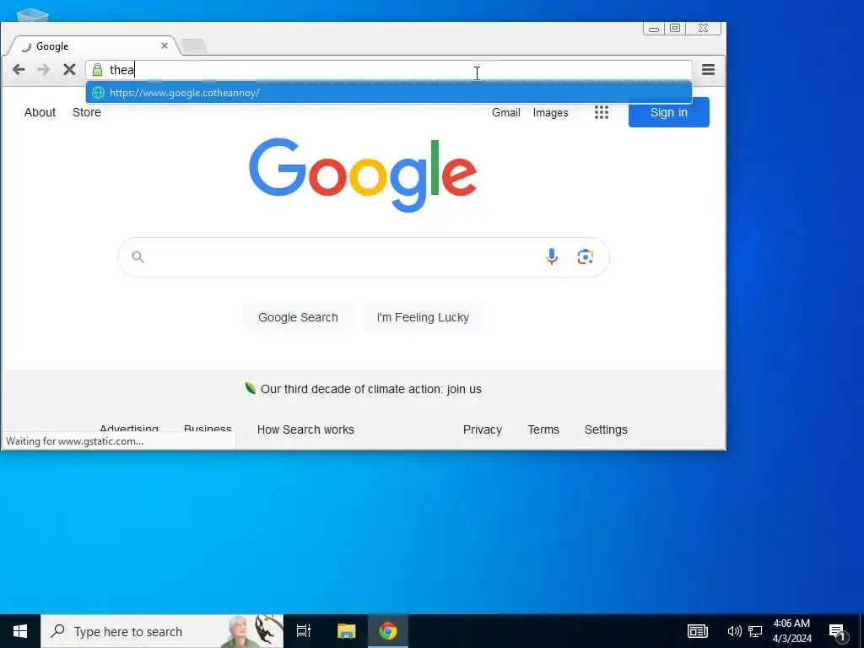The width and height of the screenshot is (864, 648).
Task: Stop loading the page with the X button
Action: 69,69
